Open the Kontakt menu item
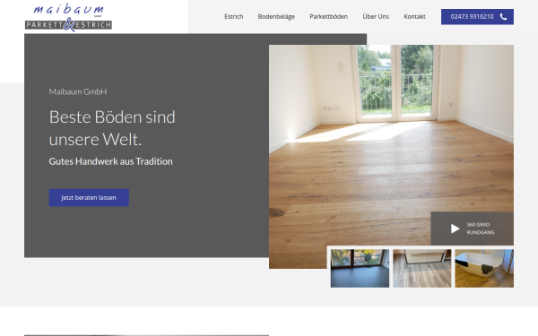Image resolution: width=538 pixels, height=336 pixels. point(414,16)
